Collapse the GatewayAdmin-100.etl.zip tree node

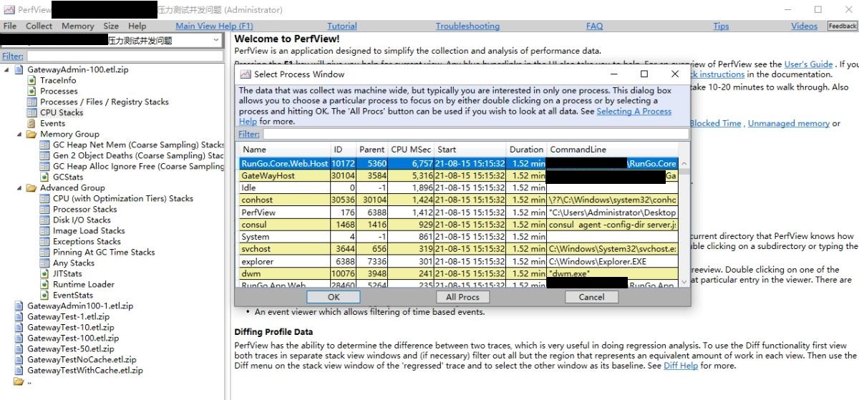point(7,69)
